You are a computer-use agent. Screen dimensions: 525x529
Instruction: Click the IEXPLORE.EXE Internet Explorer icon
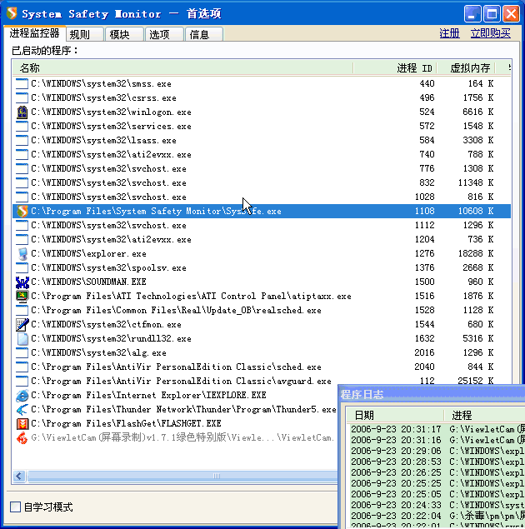[x=22, y=396]
